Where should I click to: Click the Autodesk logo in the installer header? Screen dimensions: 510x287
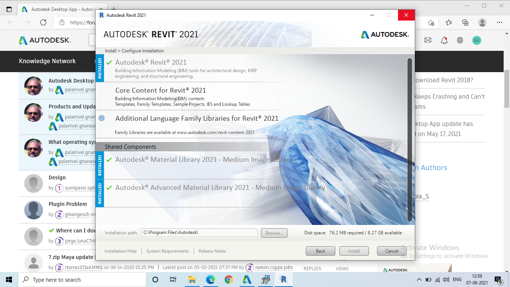tap(385, 34)
